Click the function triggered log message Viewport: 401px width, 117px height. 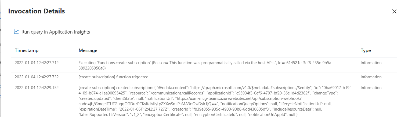[x=113, y=77]
